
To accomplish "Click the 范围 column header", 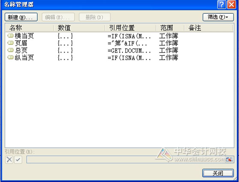I will tap(170, 28).
